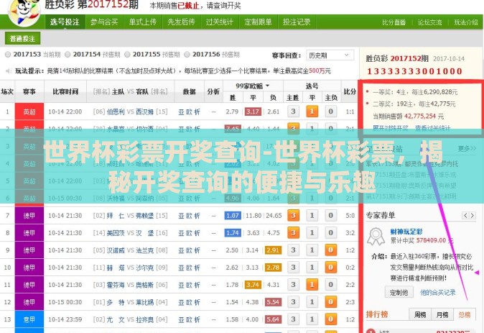
Task: Toggle pick 1 for 伯恩利 VS 西汉姆
Action: point(312,111)
